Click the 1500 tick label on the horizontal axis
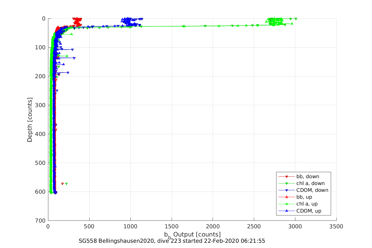Viewport: 372px width, 248px height. pos(172,226)
